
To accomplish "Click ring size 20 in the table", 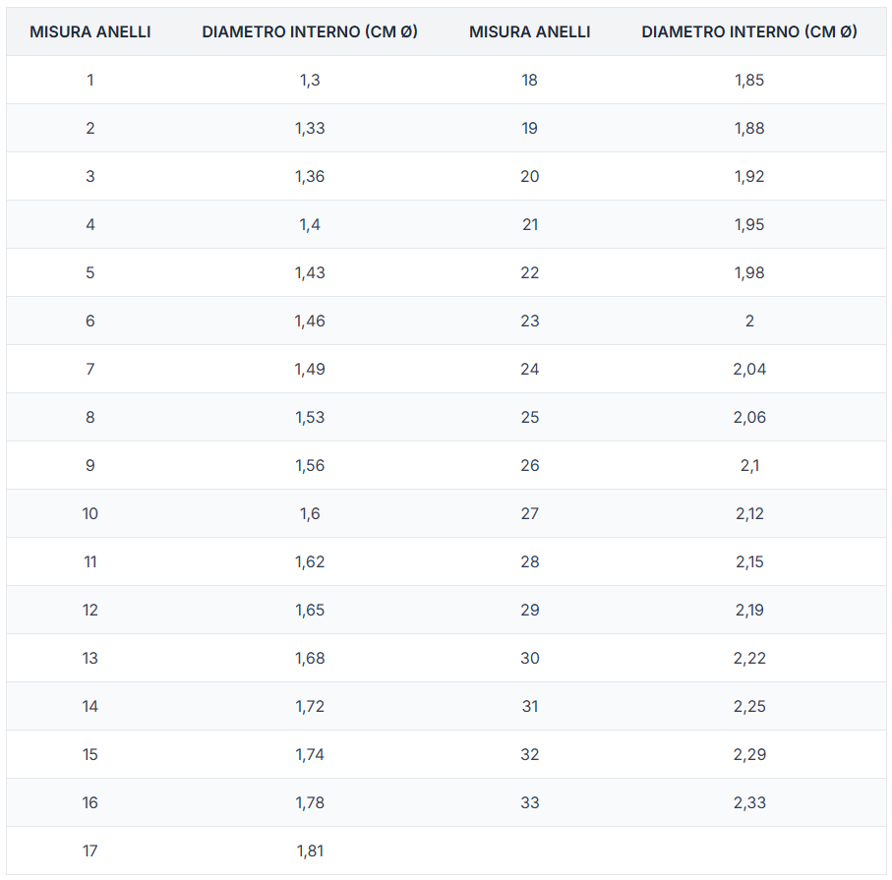I will click(530, 176).
